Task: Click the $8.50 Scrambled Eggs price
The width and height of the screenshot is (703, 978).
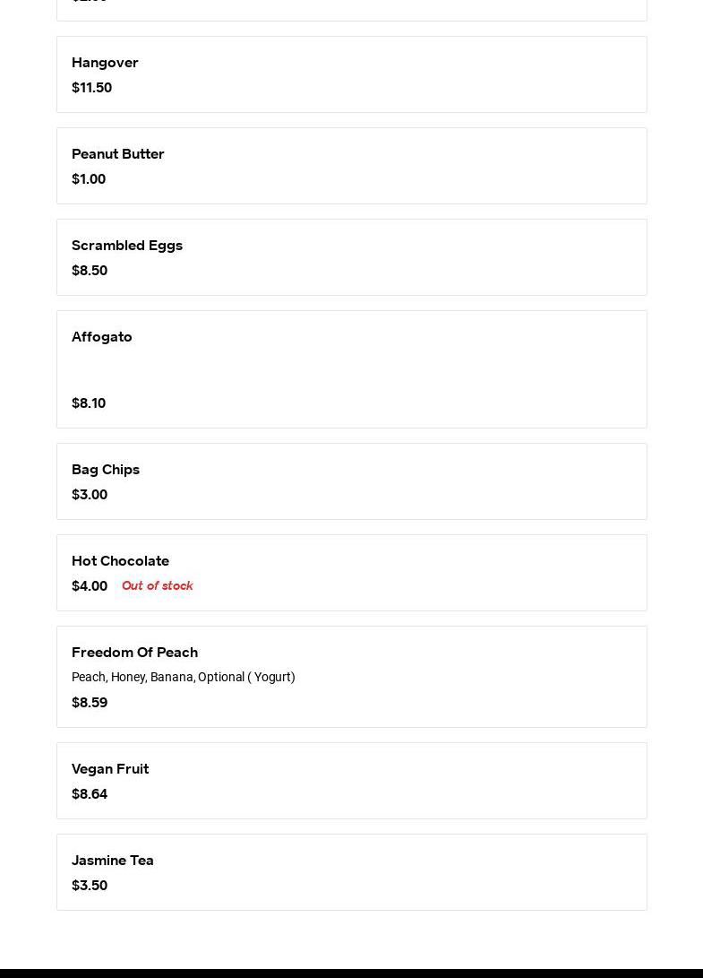Action: coord(90,271)
